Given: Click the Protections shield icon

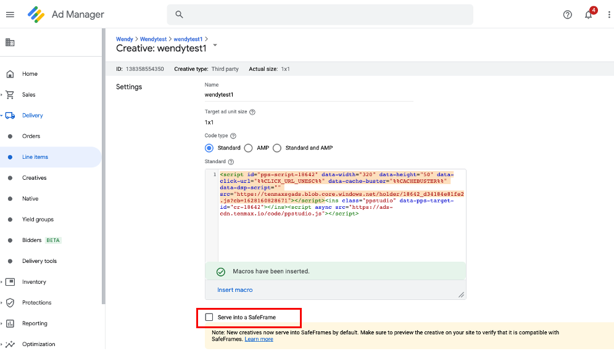Looking at the screenshot, I should tap(10, 302).
